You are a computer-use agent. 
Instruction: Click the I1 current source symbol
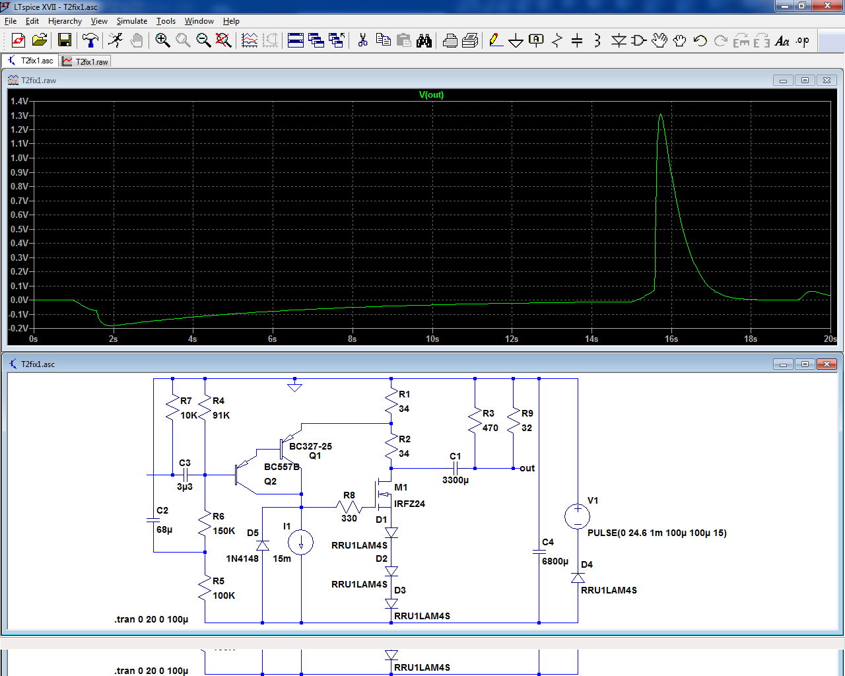pos(301,543)
